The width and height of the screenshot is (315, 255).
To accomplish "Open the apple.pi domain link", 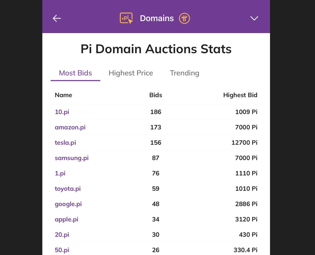I will [x=67, y=219].
